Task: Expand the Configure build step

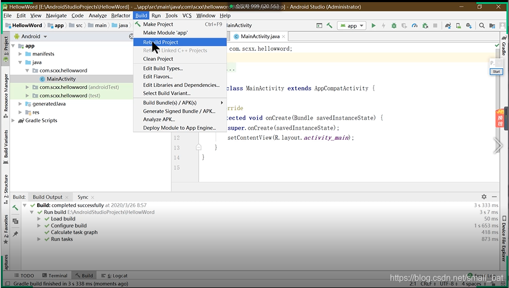Action: tap(39, 226)
